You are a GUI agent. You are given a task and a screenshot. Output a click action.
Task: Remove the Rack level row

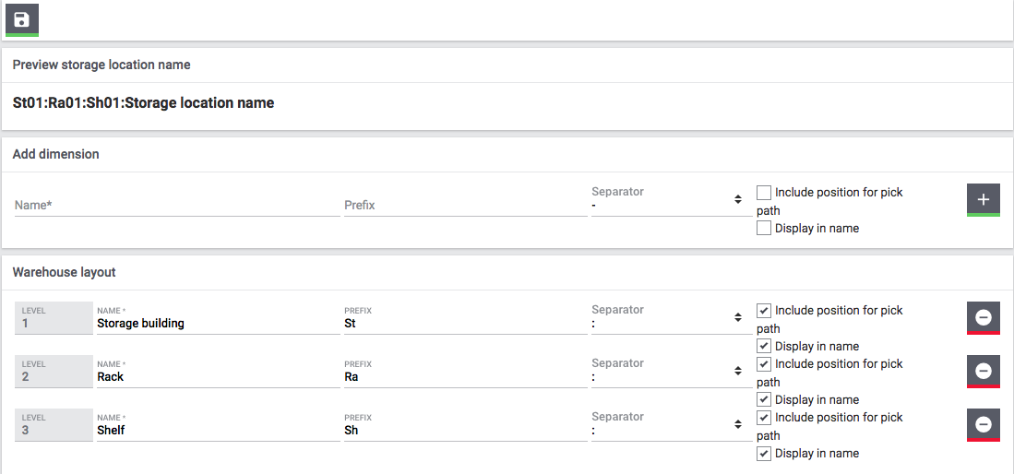click(x=983, y=371)
